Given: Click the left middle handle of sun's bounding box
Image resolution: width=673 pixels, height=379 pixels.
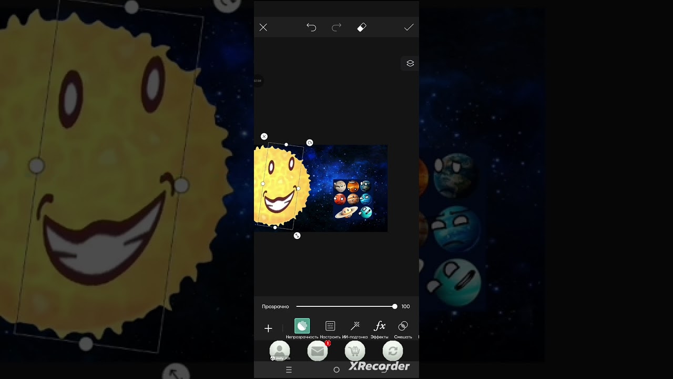Looking at the screenshot, I should (263, 184).
